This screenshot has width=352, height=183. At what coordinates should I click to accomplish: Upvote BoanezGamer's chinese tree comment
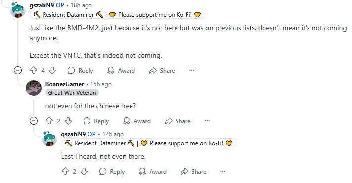point(49,121)
